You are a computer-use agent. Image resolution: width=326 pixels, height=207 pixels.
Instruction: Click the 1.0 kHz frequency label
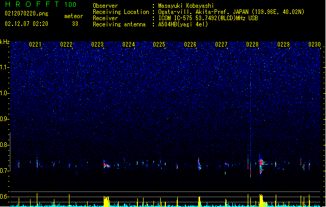pyautogui.click(x=4, y=93)
